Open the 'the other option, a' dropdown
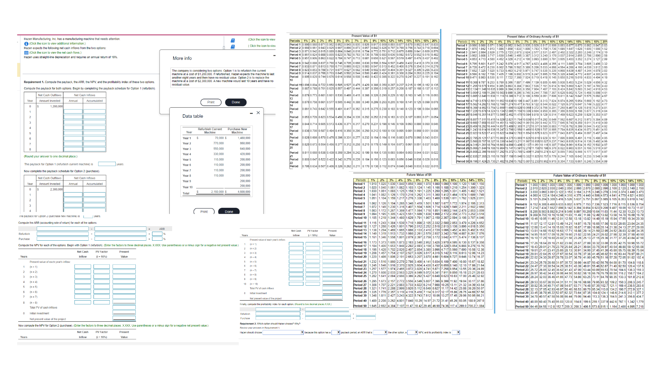 [416, 332]
